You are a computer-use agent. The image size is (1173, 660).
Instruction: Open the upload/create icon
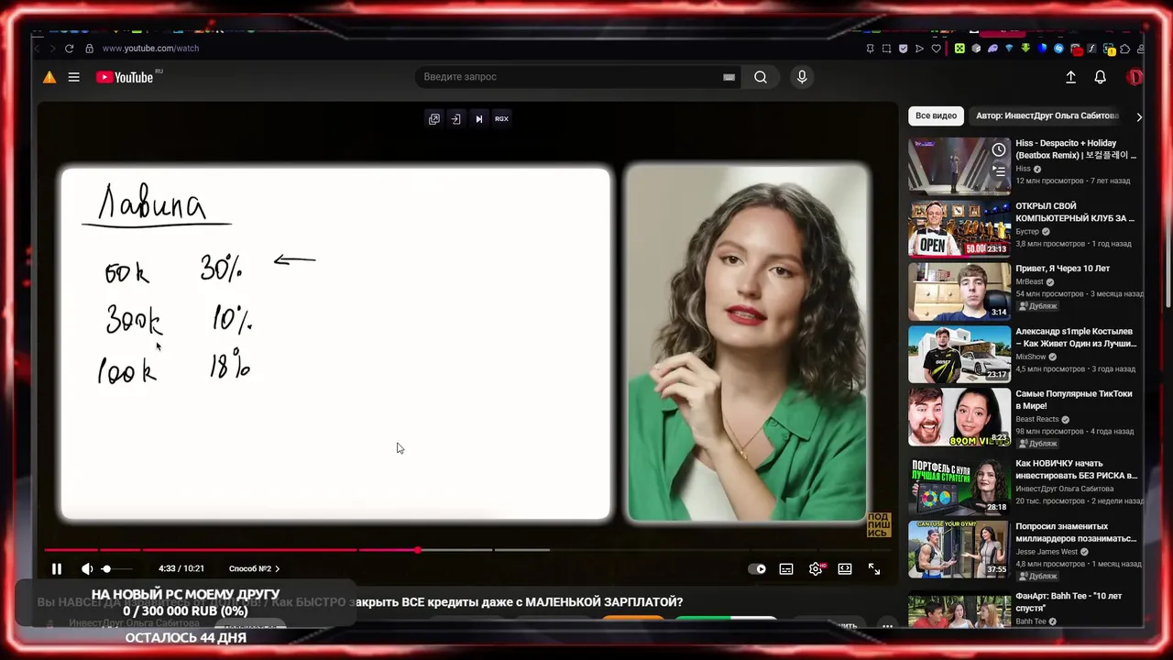1070,77
